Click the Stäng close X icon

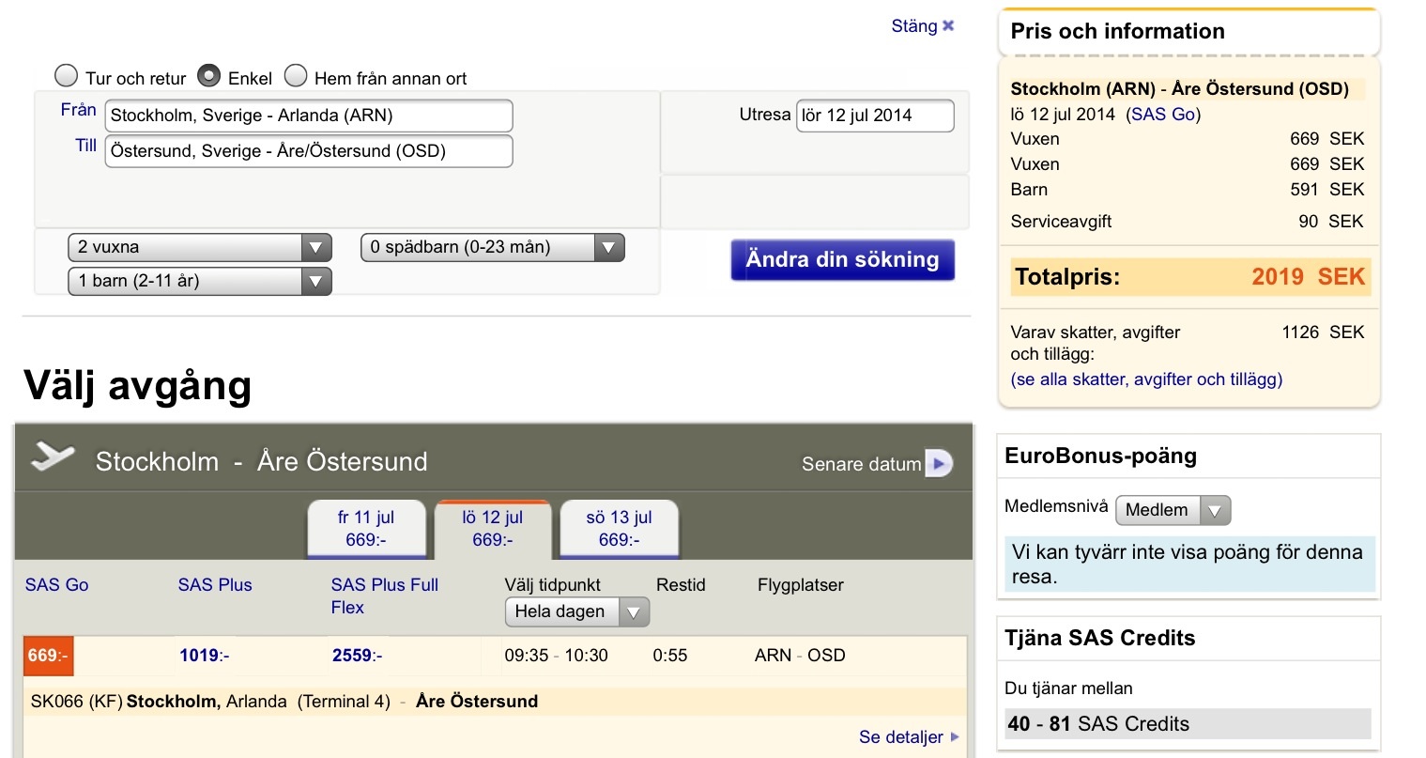point(948,25)
